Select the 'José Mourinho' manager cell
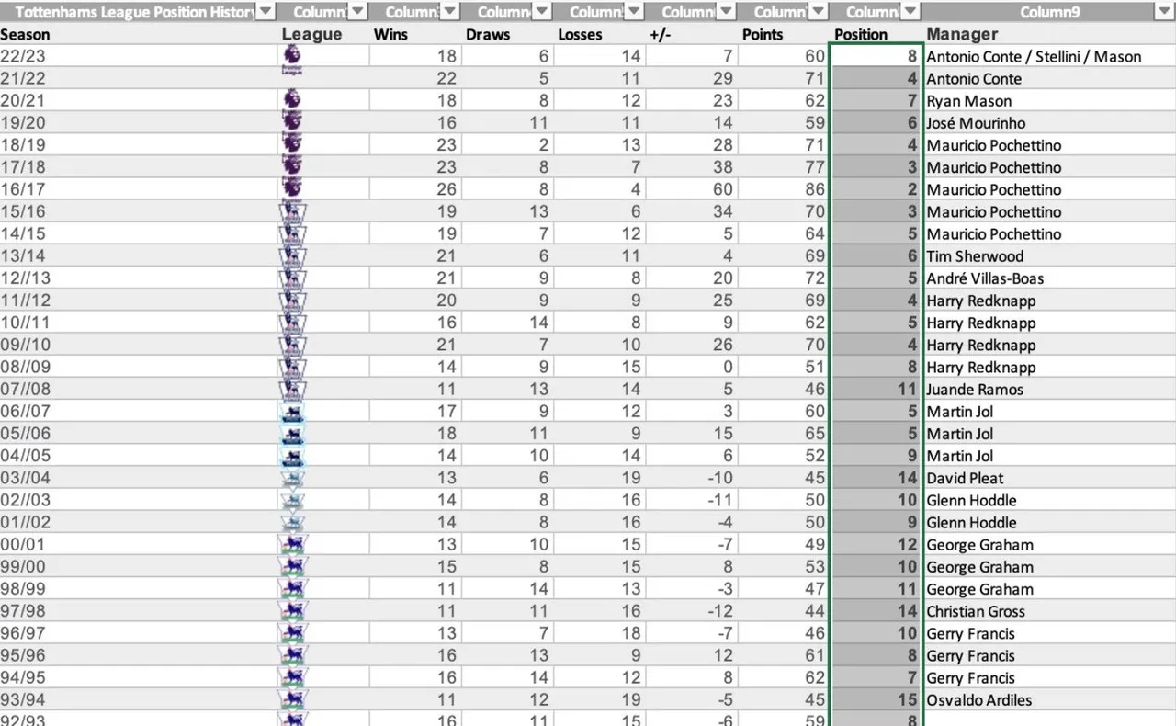 (x=1048, y=122)
